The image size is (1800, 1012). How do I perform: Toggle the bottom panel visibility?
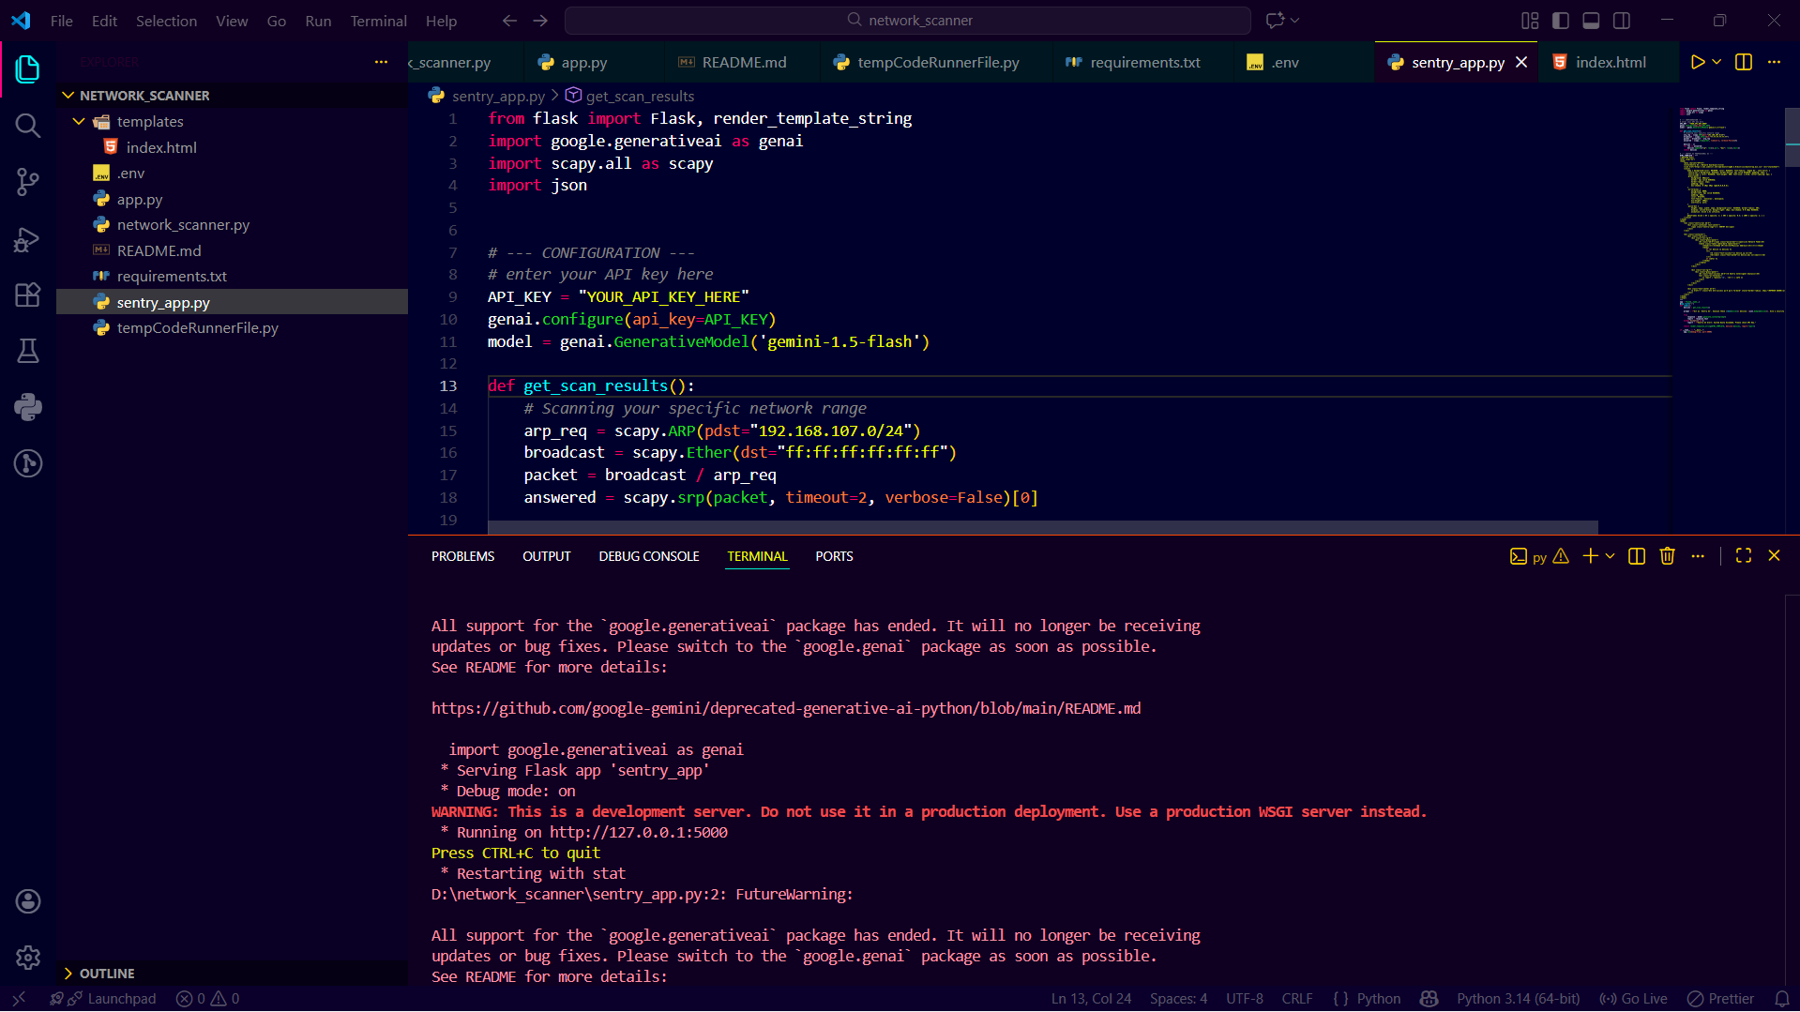(x=1591, y=21)
